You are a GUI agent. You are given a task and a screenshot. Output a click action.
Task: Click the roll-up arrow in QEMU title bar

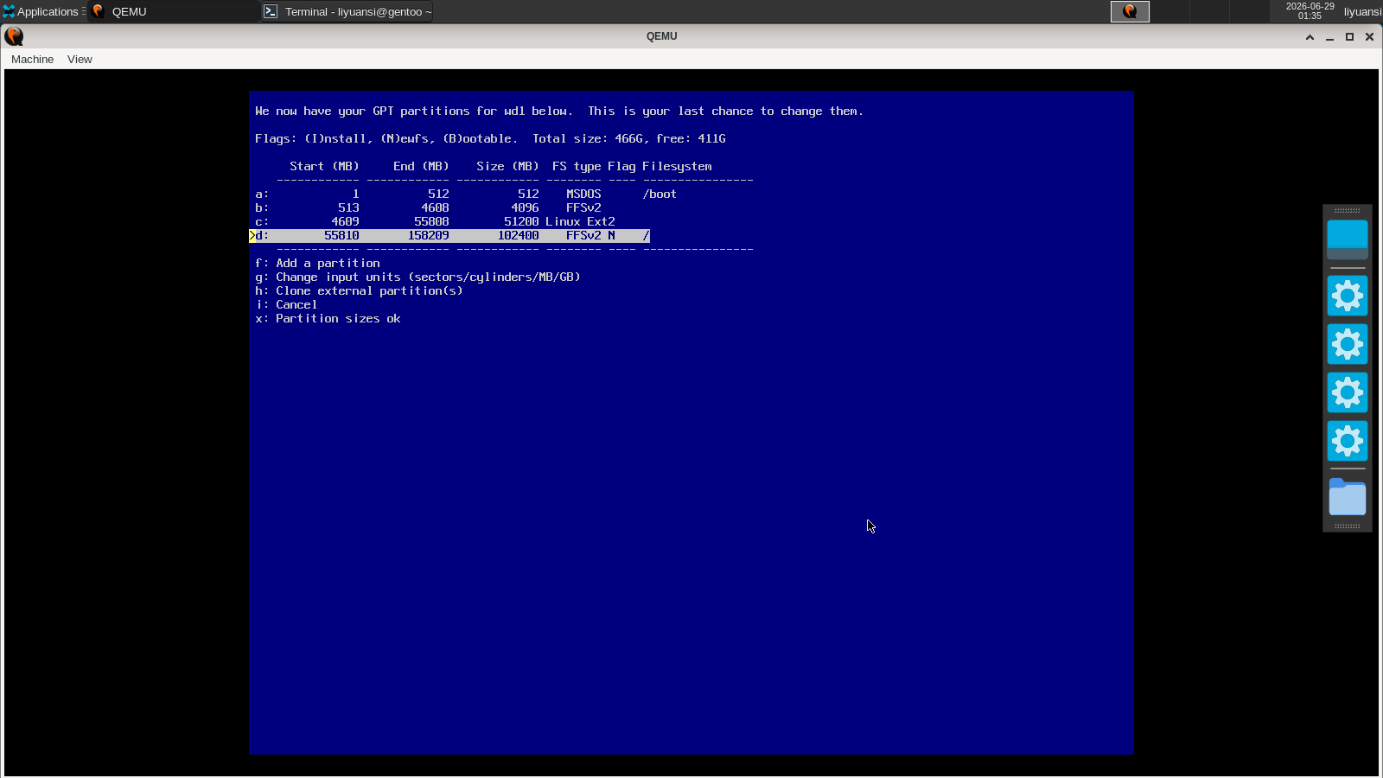click(x=1310, y=37)
